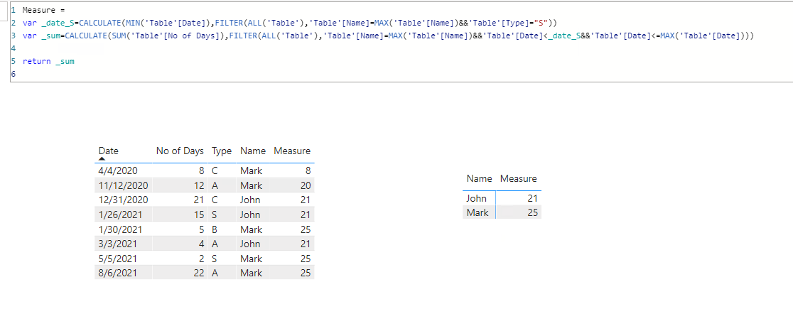Click the sort arrow under Date header
The image size is (793, 309).
[102, 159]
